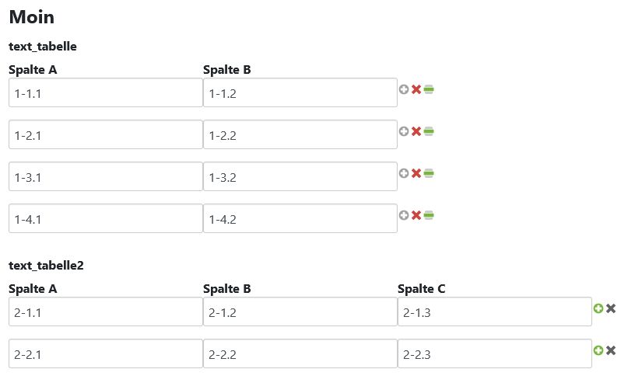Remove the 1-4.1 row using red X
Viewport: 642px width, 383px height.
coord(416,215)
